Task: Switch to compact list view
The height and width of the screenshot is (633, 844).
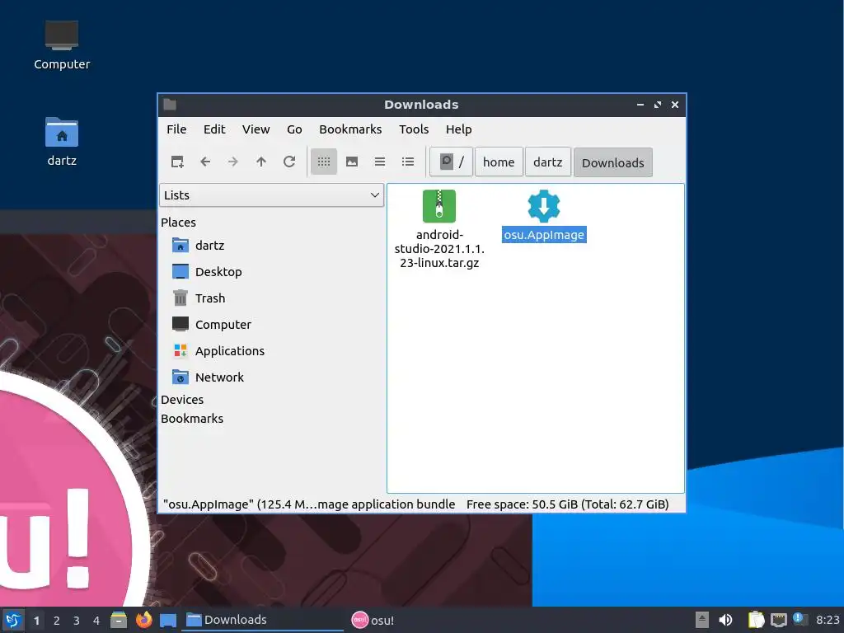Action: tap(379, 162)
